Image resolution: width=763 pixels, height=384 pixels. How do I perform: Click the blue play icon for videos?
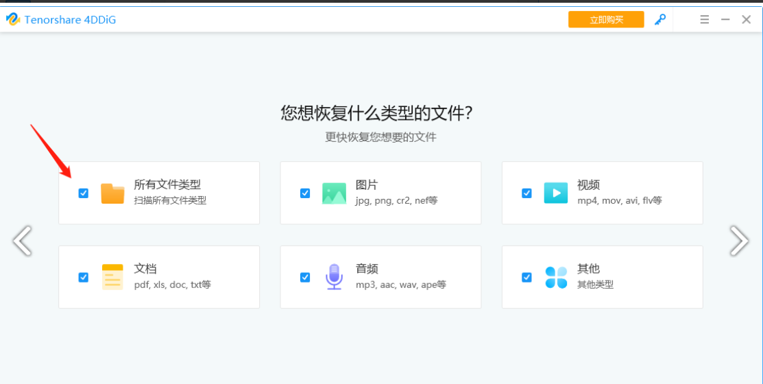(x=556, y=193)
